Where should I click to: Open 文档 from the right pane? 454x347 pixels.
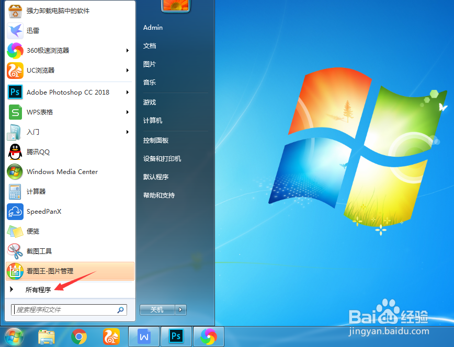150,45
